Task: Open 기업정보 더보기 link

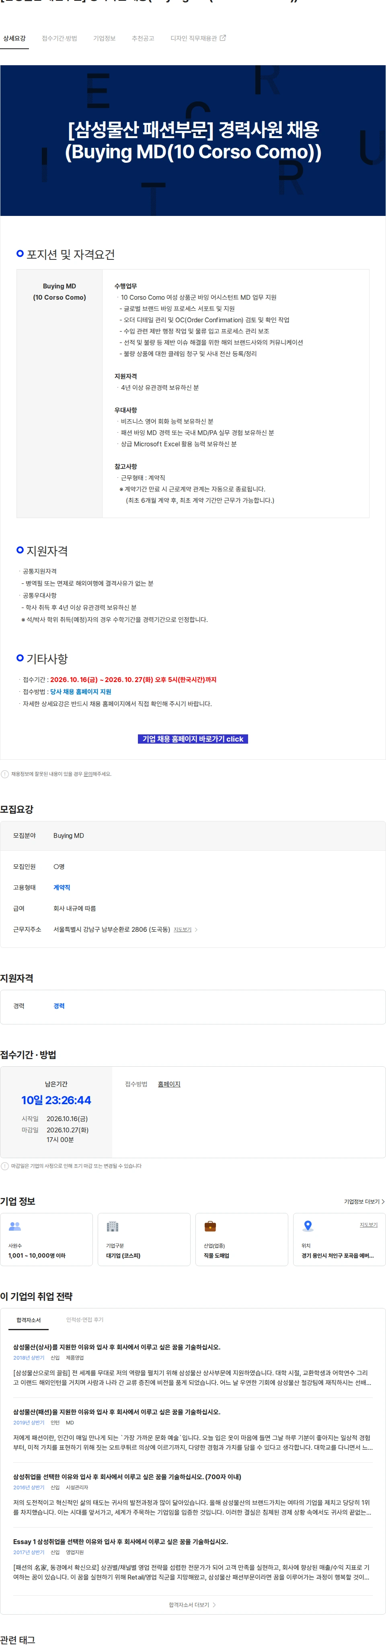Action: (363, 1201)
